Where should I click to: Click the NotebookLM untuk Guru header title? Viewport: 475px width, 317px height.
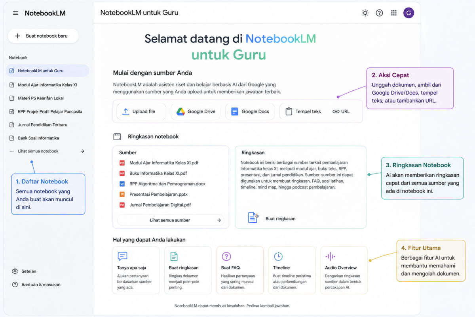[x=139, y=13]
